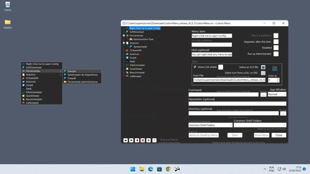Screen dimensions: 310x174
Task: Click the duplicate item button in bottom toolbar
Action: coord(155,140)
